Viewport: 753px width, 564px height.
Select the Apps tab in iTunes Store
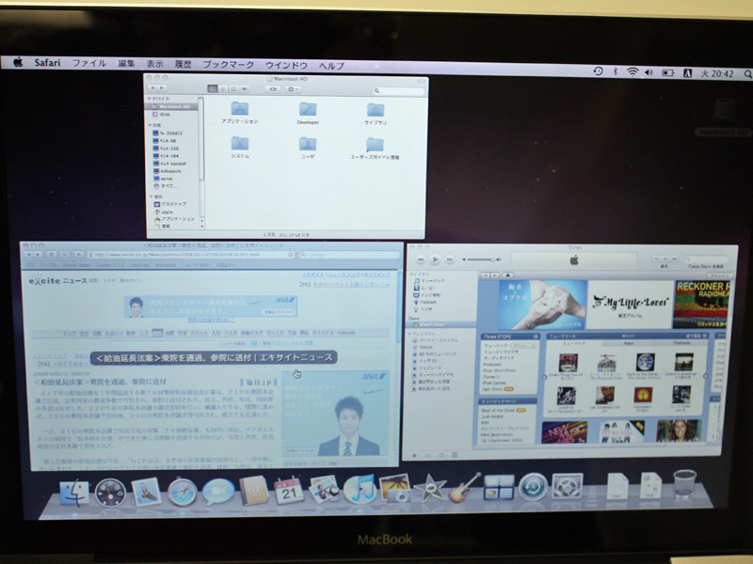click(x=629, y=343)
